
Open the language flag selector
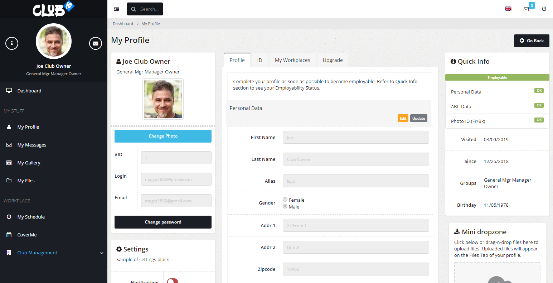point(508,9)
